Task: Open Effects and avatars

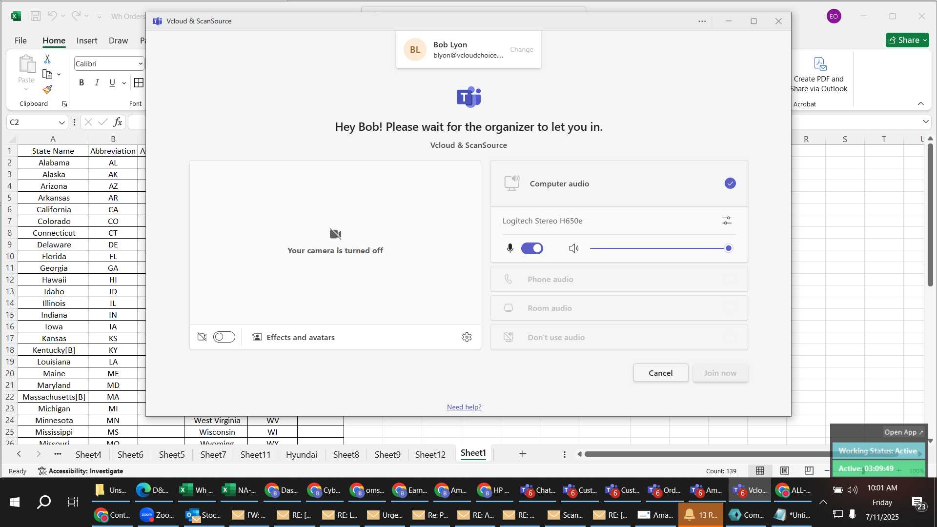Action: (x=293, y=337)
